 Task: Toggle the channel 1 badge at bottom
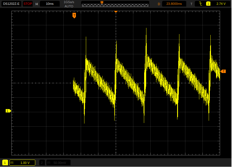(5, 163)
